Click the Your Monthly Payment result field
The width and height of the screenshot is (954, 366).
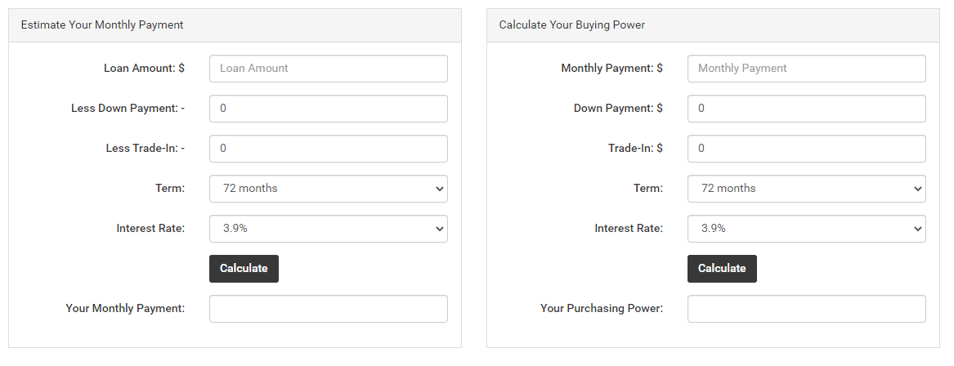(329, 309)
